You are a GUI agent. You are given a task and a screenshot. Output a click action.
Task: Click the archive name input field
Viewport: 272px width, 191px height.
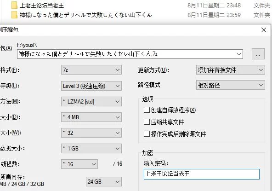pyautogui.click(x=130, y=54)
